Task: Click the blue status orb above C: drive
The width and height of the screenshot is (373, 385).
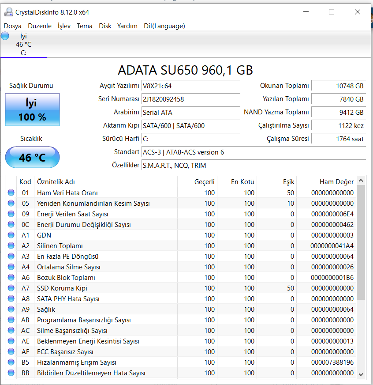Action: click(x=5, y=36)
